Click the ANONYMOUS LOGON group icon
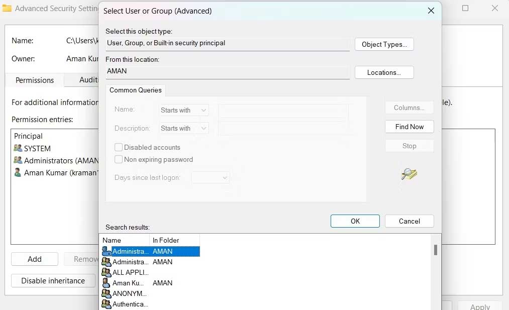 (106, 293)
